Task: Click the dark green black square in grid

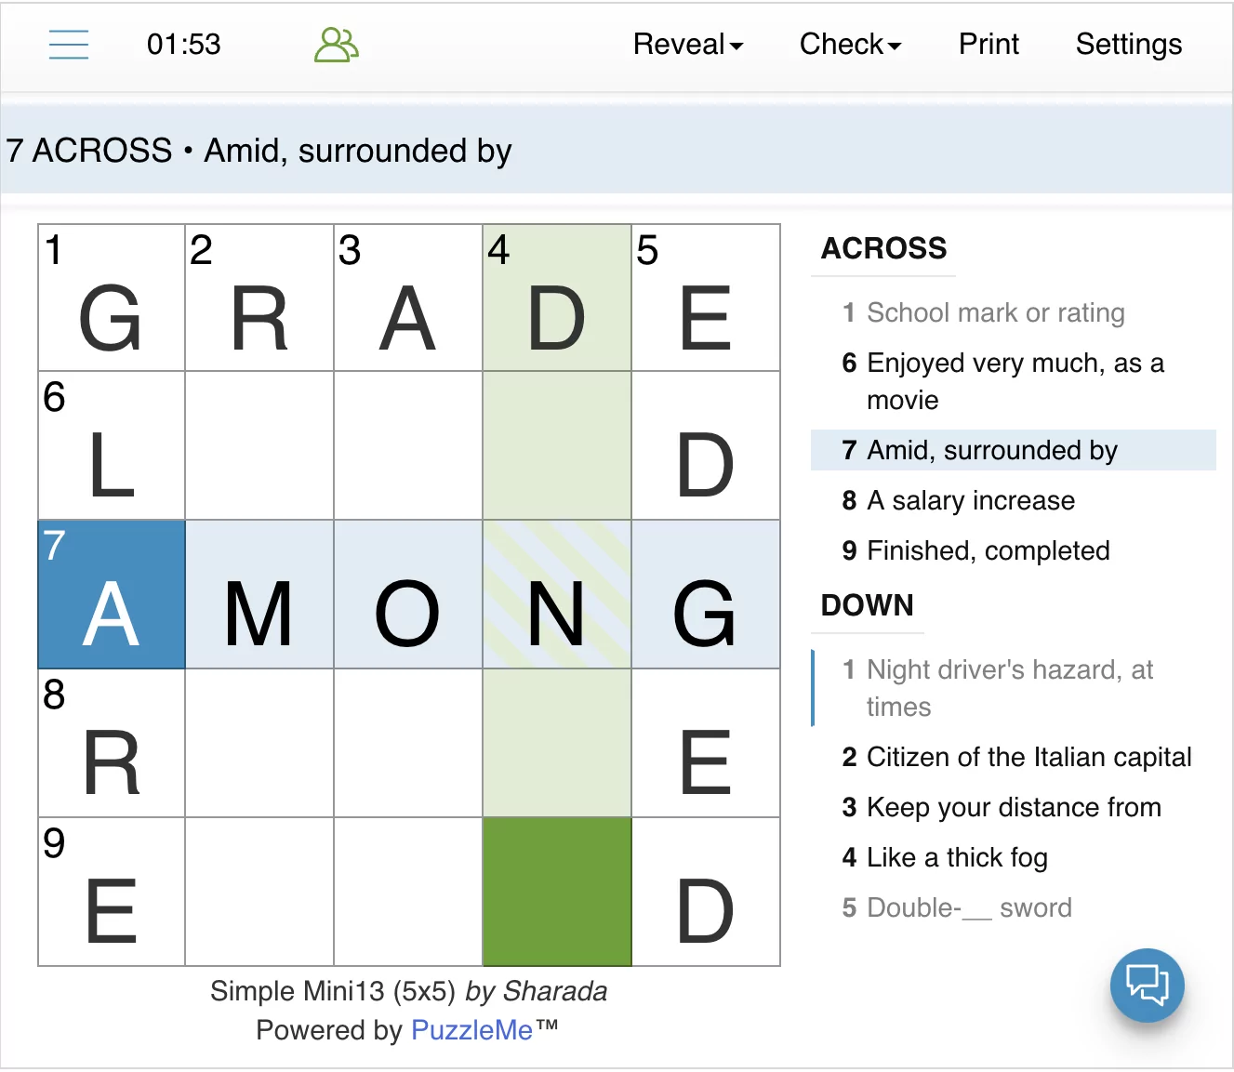Action: pos(557,892)
